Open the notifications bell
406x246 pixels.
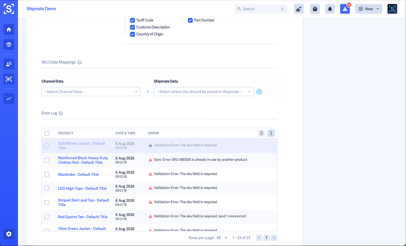coord(330,9)
